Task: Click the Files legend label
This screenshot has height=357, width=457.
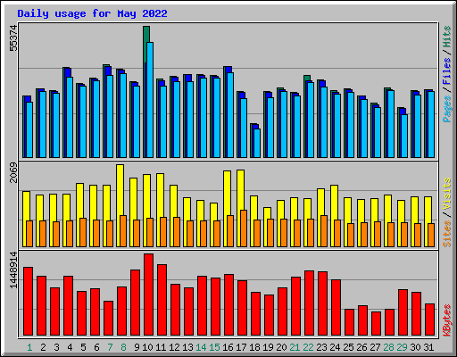Action: tap(446, 71)
